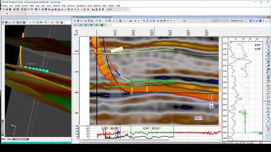Click the green checkmark in Geosteering toolbar
The height and width of the screenshot is (152, 271).
point(114,21)
